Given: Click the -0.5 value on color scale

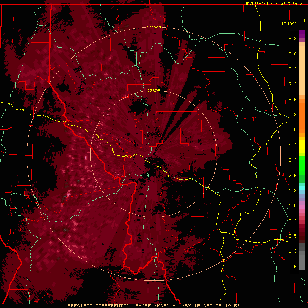Looking at the screenshot, I should pos(291,236).
